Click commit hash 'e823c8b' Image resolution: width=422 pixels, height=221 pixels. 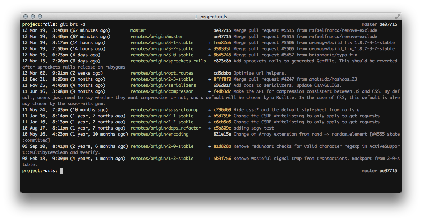tap(222, 61)
